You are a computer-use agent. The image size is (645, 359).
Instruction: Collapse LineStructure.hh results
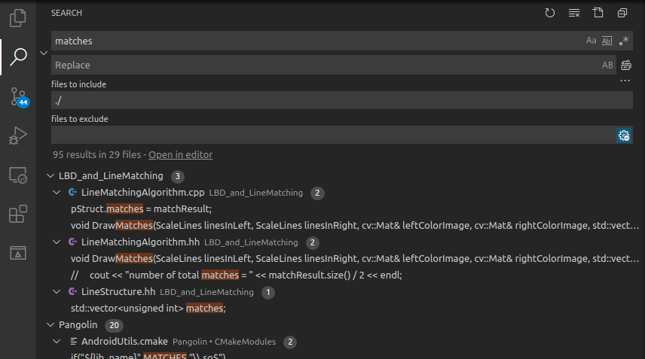(57, 291)
